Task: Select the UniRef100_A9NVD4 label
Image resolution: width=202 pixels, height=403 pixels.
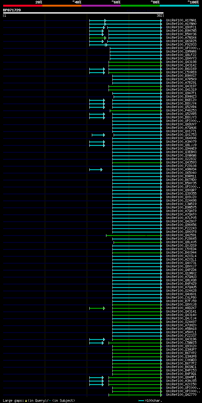Action: pos(181,169)
